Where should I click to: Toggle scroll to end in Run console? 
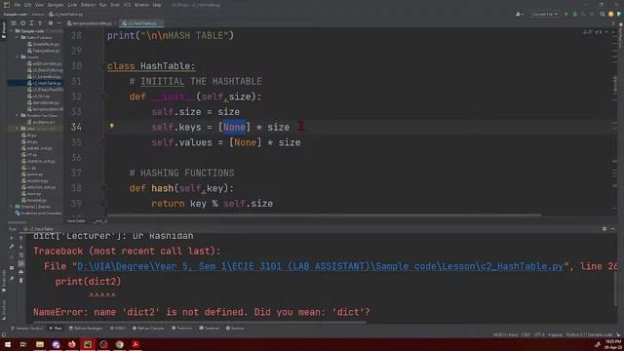(21, 263)
